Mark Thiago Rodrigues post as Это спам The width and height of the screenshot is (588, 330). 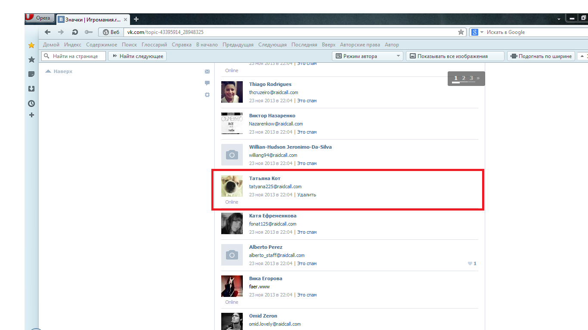(x=307, y=101)
